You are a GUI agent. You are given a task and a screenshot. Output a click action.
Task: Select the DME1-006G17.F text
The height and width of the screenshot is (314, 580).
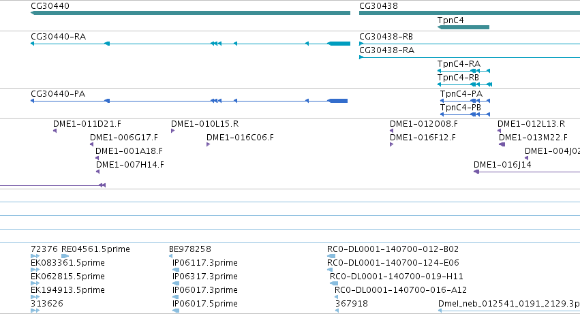[124, 138]
